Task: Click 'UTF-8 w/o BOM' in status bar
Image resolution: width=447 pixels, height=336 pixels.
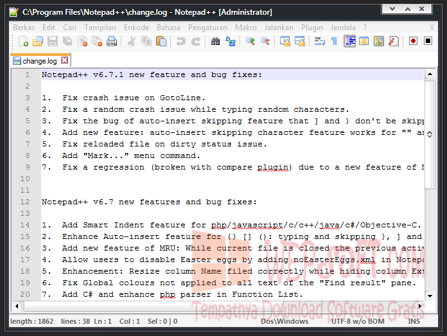Action: (x=358, y=321)
